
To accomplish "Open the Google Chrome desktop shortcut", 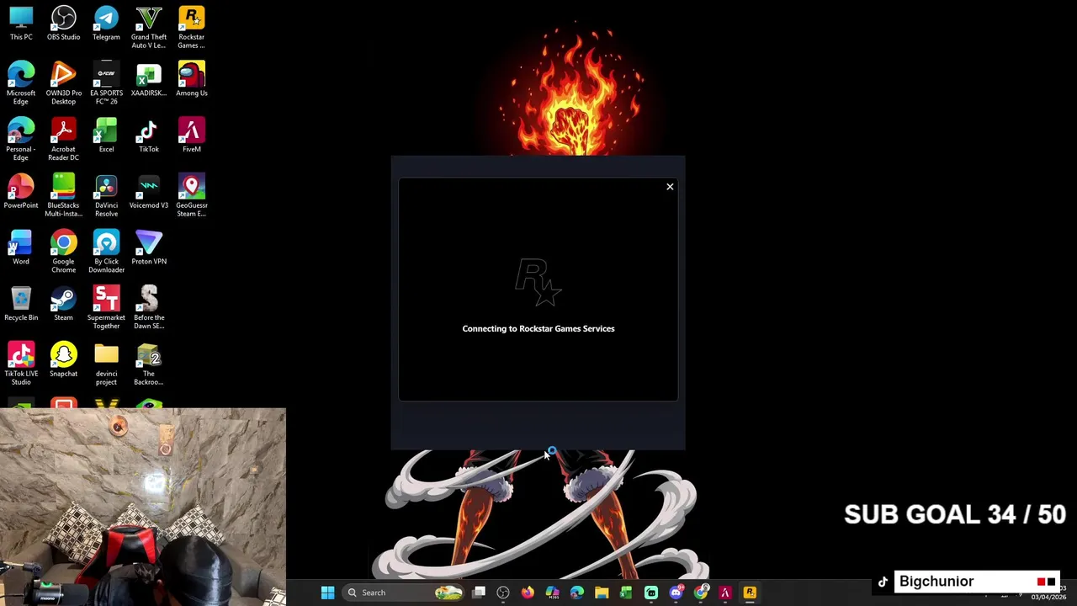I will pyautogui.click(x=63, y=252).
